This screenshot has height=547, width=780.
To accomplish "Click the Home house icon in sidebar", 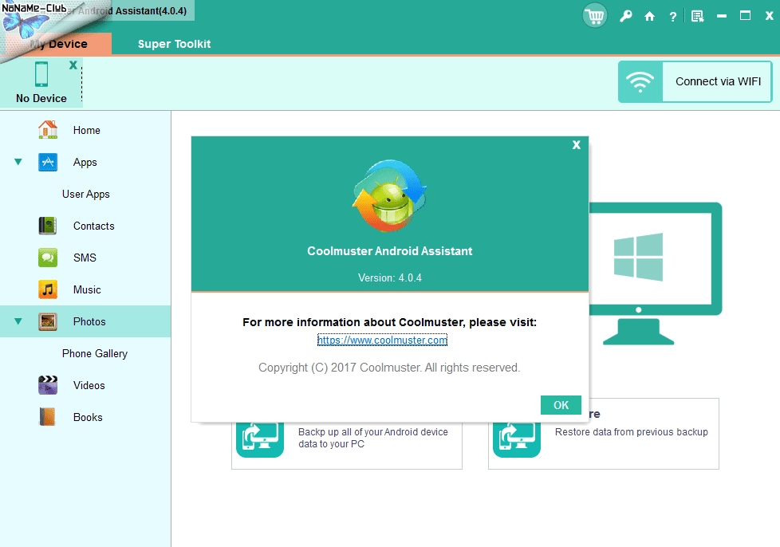I will pyautogui.click(x=48, y=130).
